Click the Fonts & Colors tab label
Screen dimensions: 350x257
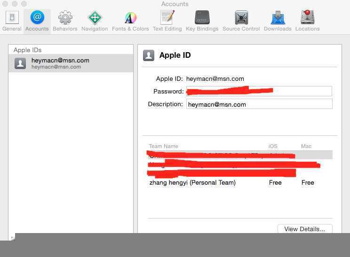tap(130, 29)
